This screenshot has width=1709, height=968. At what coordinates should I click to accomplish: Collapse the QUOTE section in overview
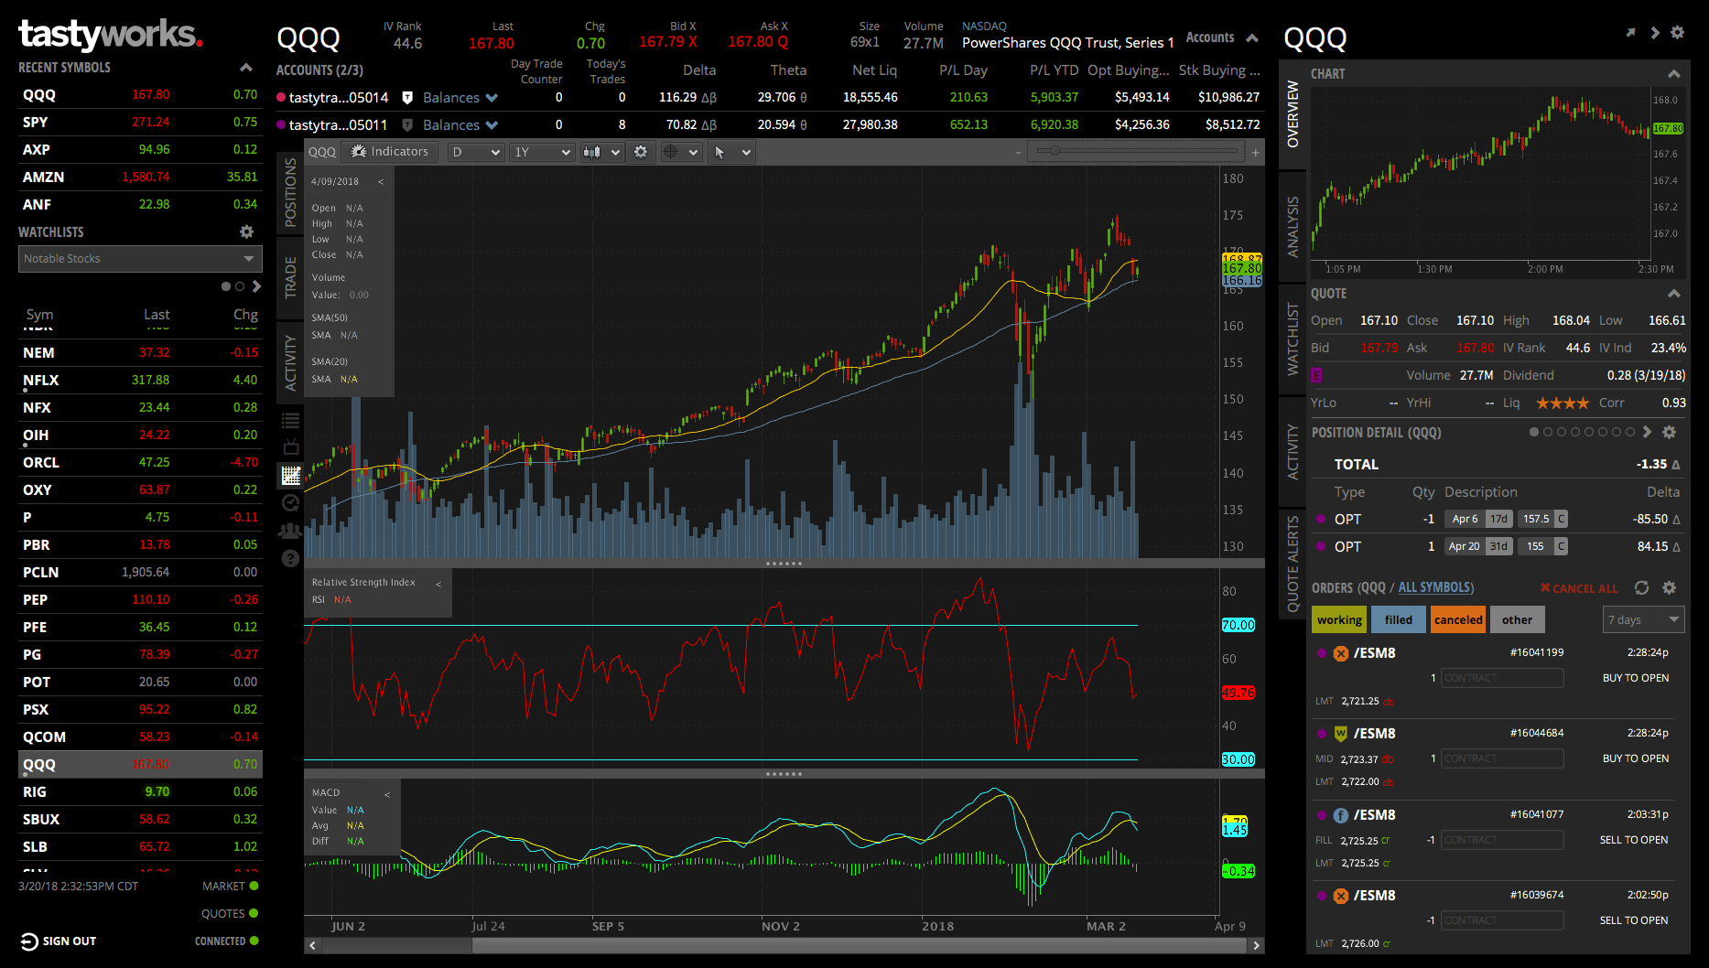(1673, 294)
